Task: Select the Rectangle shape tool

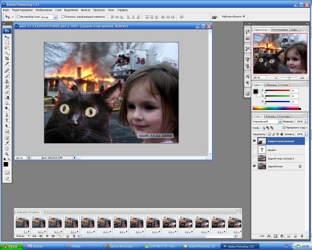Action: coord(7,131)
